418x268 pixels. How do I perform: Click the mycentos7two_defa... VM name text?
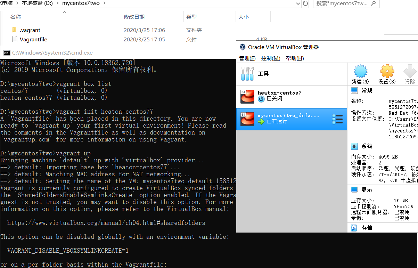(288, 115)
